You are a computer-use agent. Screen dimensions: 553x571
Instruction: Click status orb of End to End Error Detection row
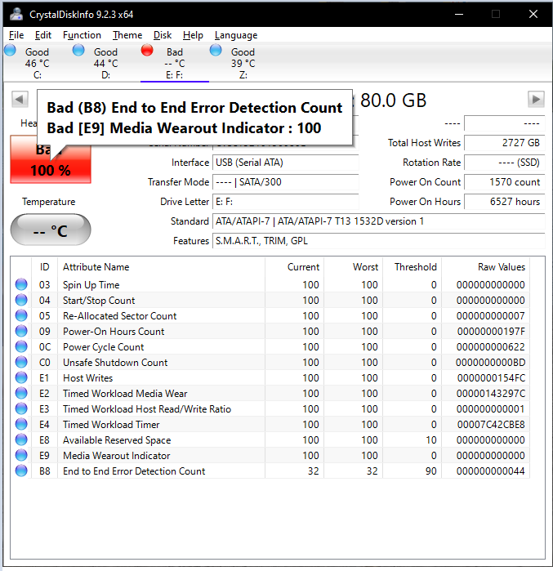point(21,471)
